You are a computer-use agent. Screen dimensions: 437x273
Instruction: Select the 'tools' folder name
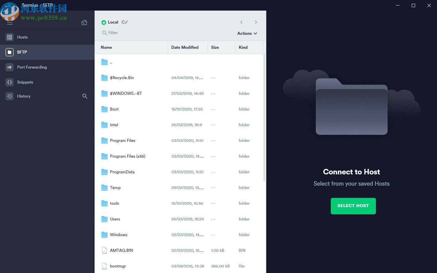click(114, 203)
